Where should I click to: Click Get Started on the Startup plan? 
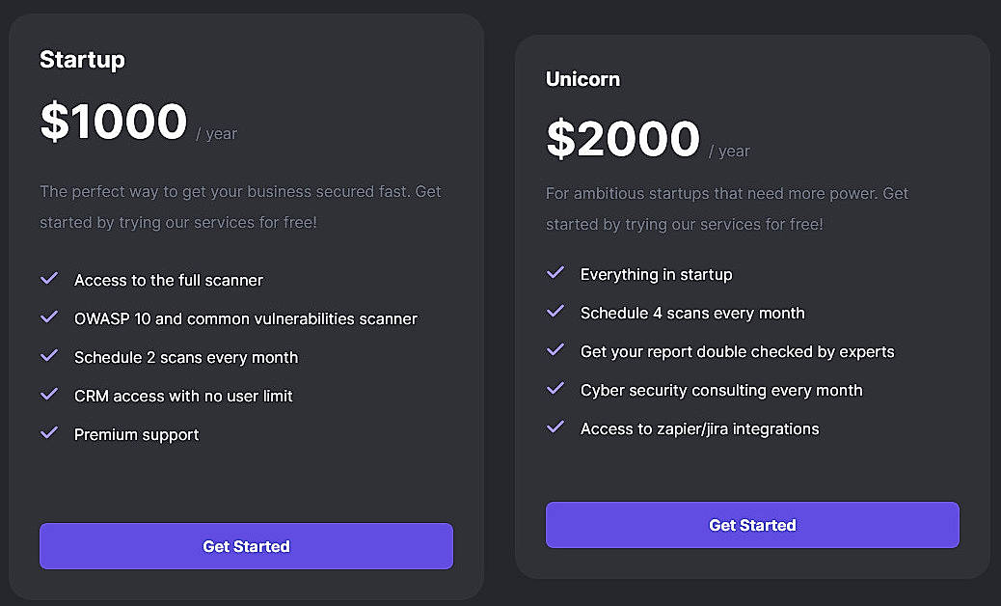(246, 546)
